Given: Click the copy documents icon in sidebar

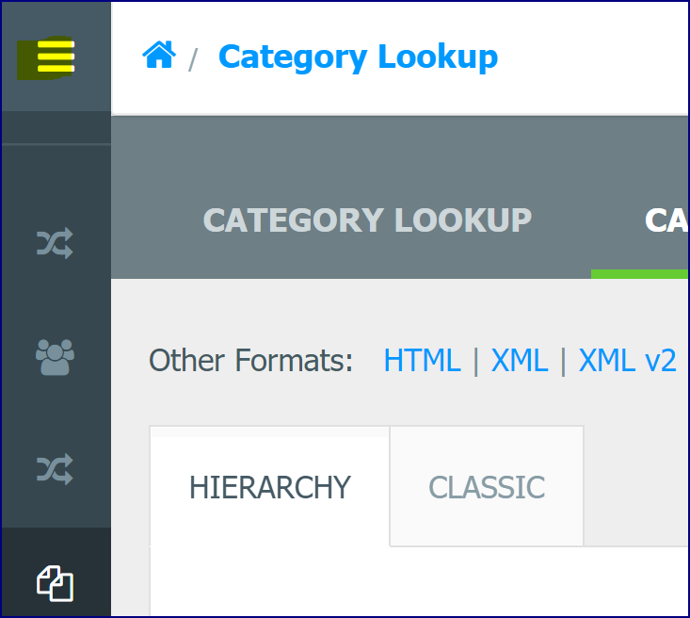Looking at the screenshot, I should (55, 583).
